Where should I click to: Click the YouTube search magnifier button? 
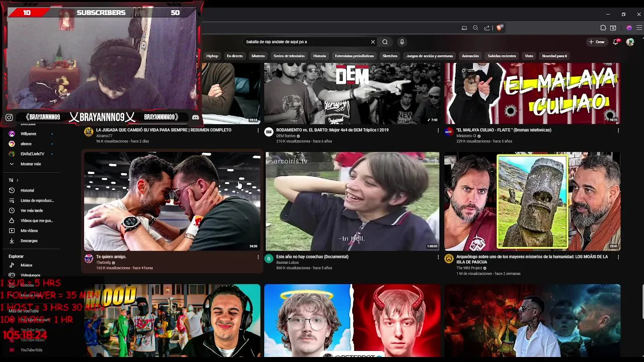(x=385, y=42)
